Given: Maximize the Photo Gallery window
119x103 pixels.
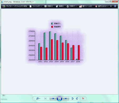Looking at the screenshot, I should coord(110,1).
